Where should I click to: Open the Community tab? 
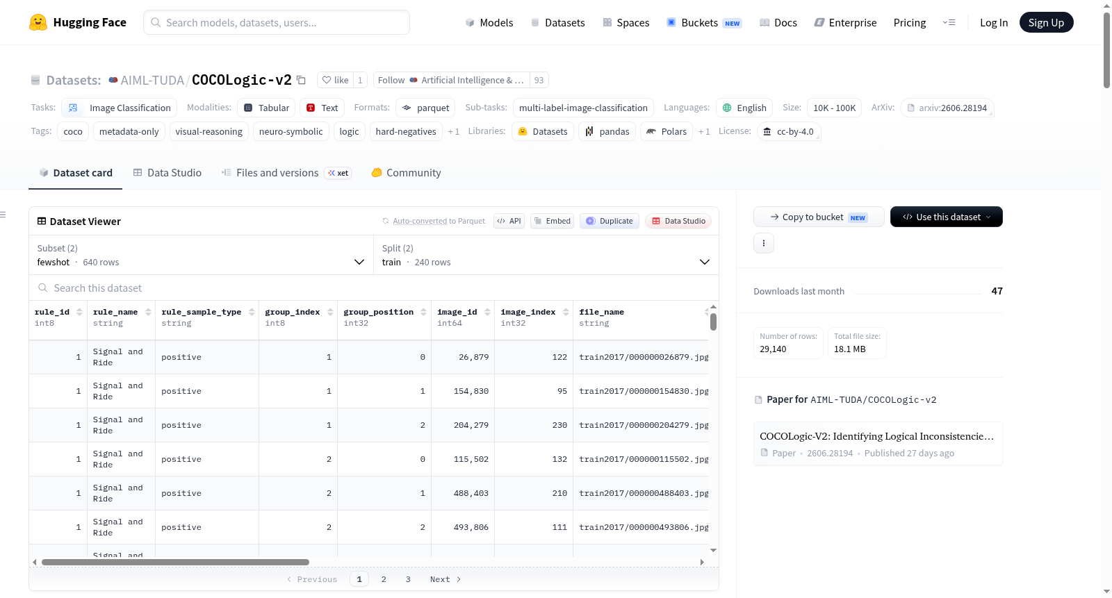(x=406, y=173)
